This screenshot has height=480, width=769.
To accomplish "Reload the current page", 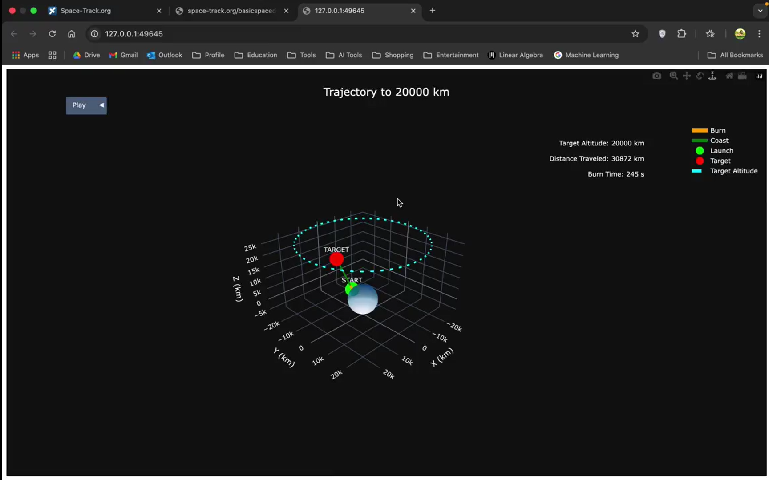I will tap(52, 34).
